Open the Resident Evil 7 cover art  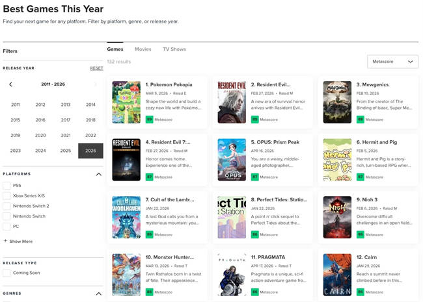pyautogui.click(x=126, y=159)
